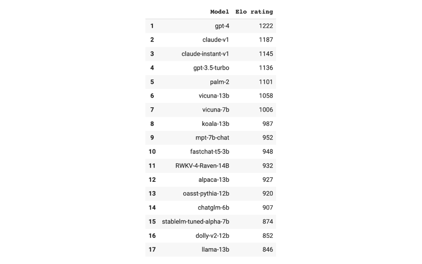Click the Elo rating column header
The width and height of the screenshot is (422, 264).
(254, 12)
